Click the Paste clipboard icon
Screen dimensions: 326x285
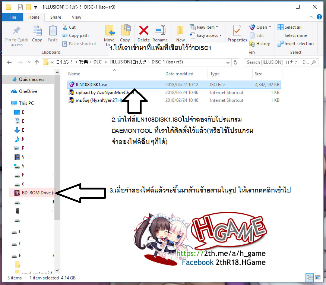pyautogui.click(x=53, y=31)
